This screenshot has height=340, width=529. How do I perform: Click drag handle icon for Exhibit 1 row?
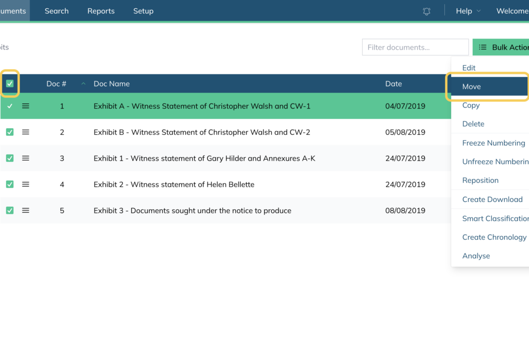click(26, 158)
